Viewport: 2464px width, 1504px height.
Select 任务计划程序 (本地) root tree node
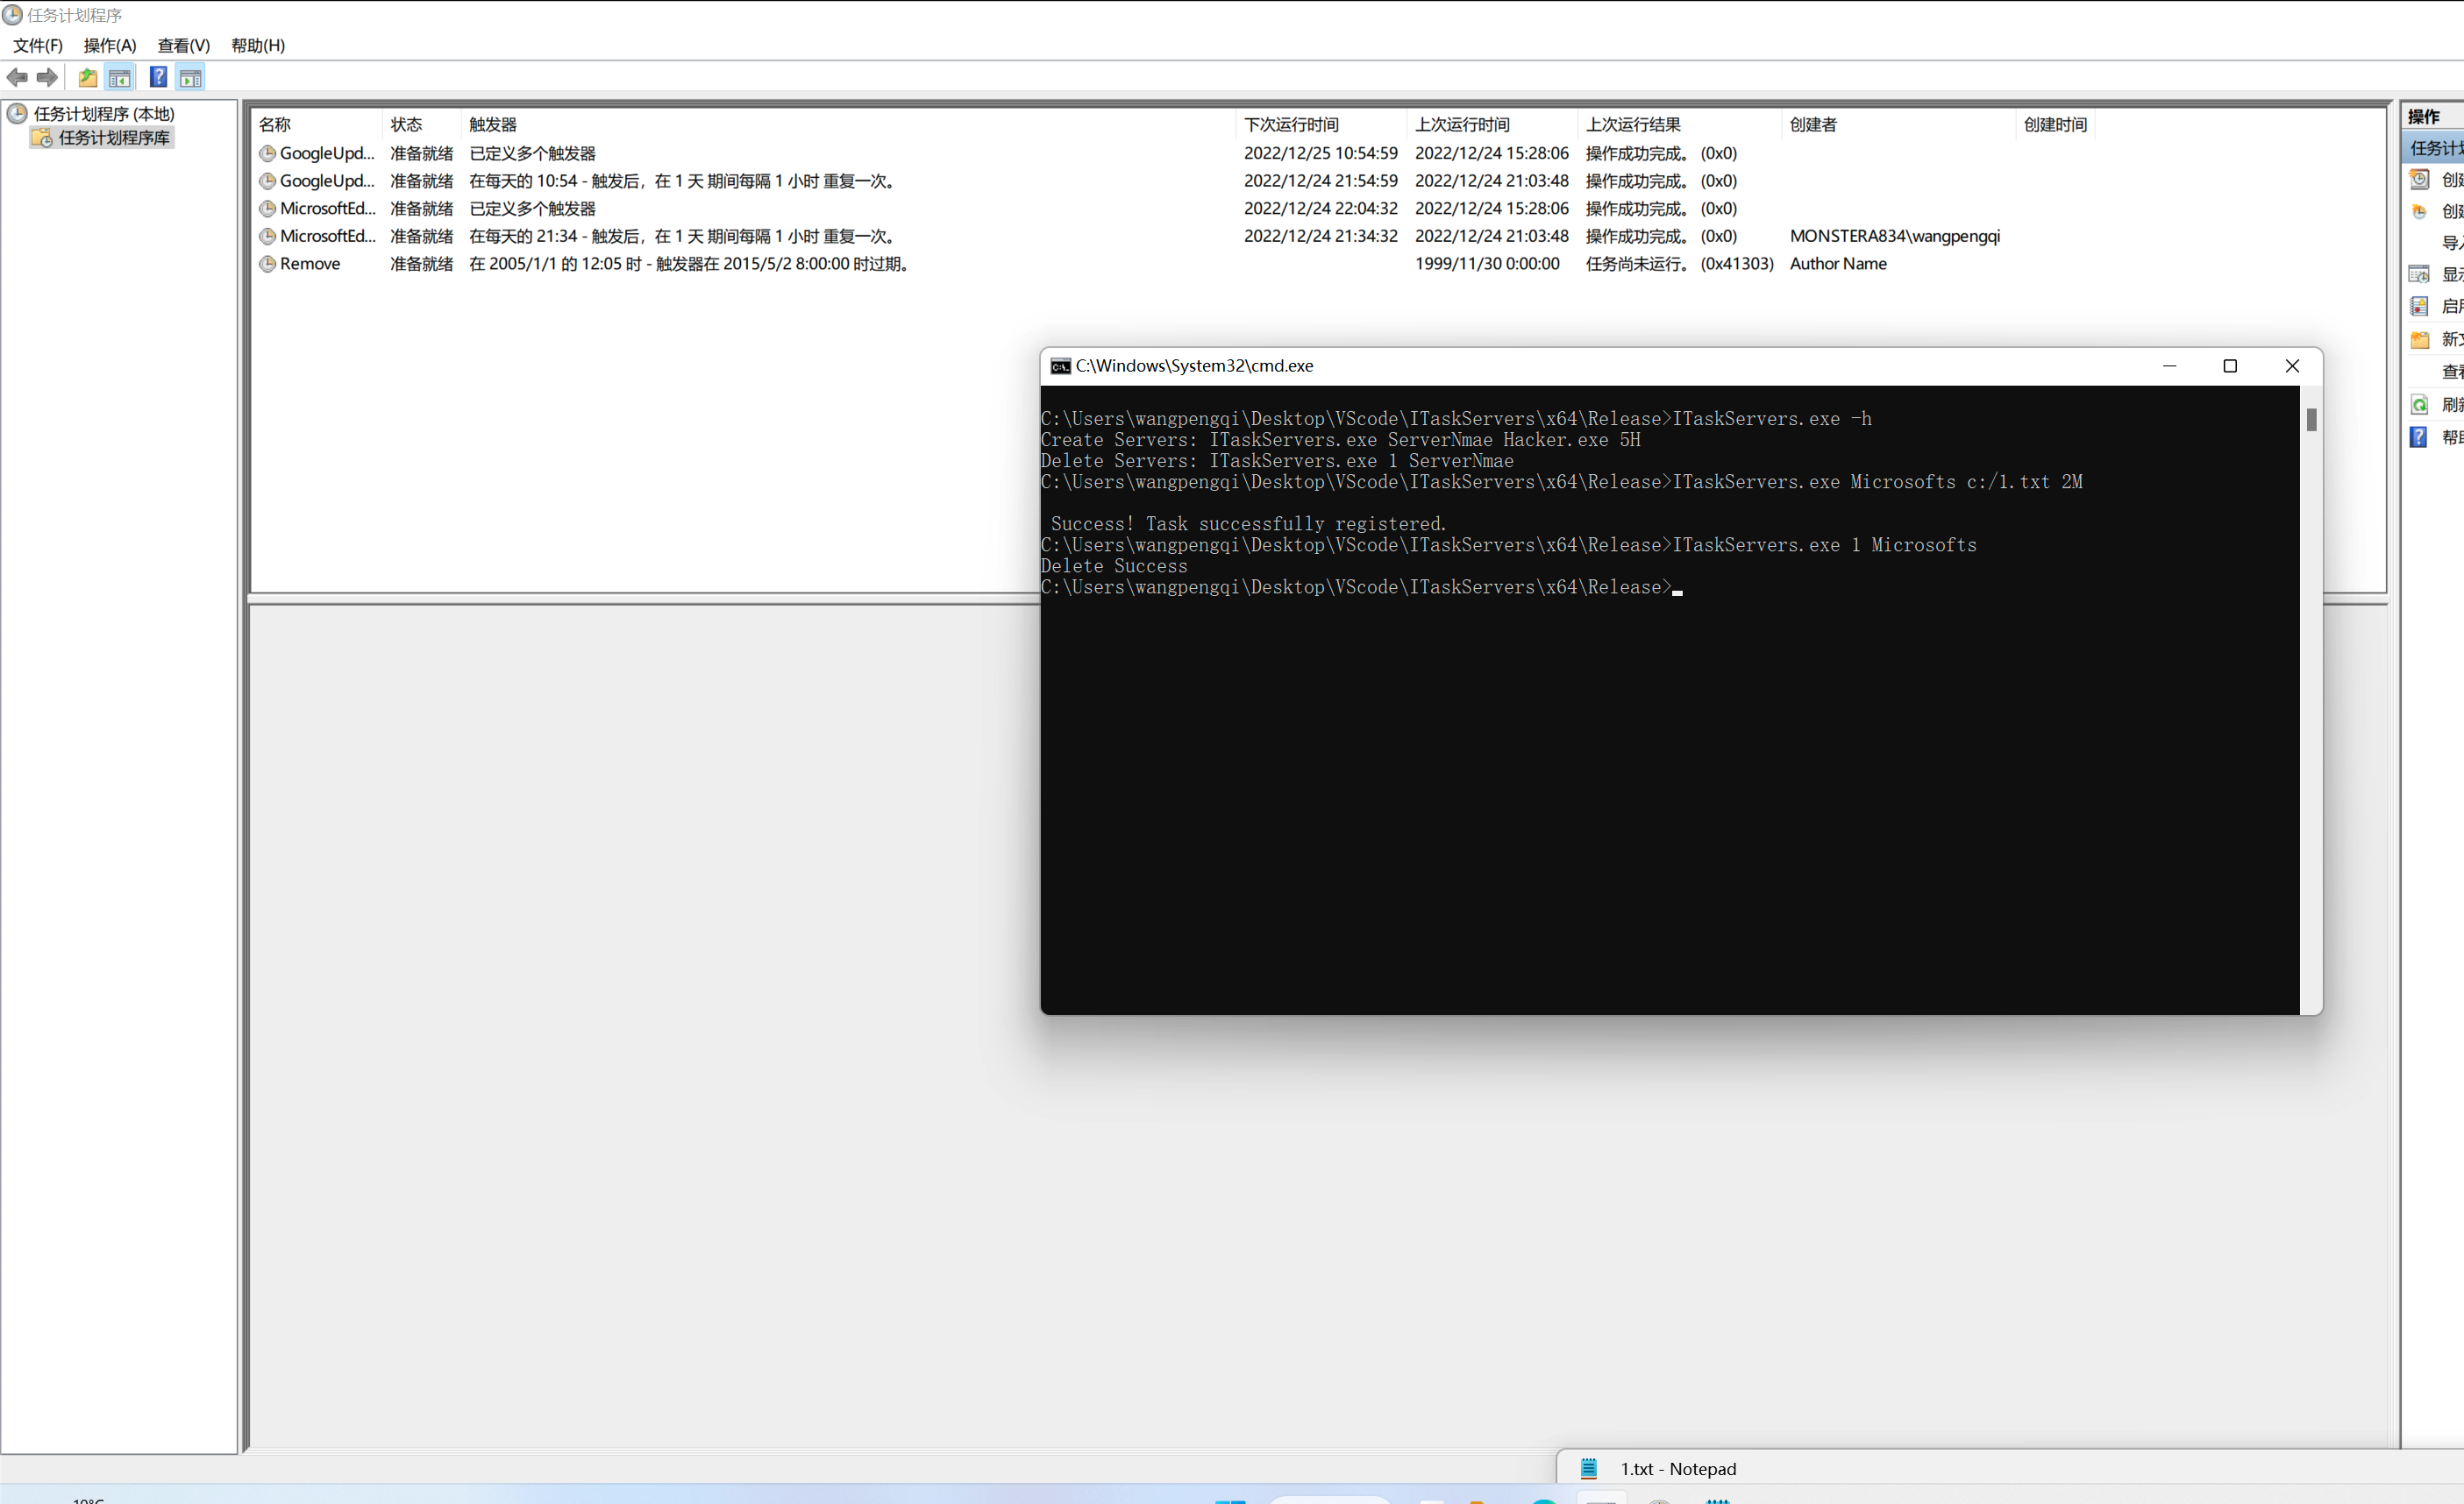(104, 114)
